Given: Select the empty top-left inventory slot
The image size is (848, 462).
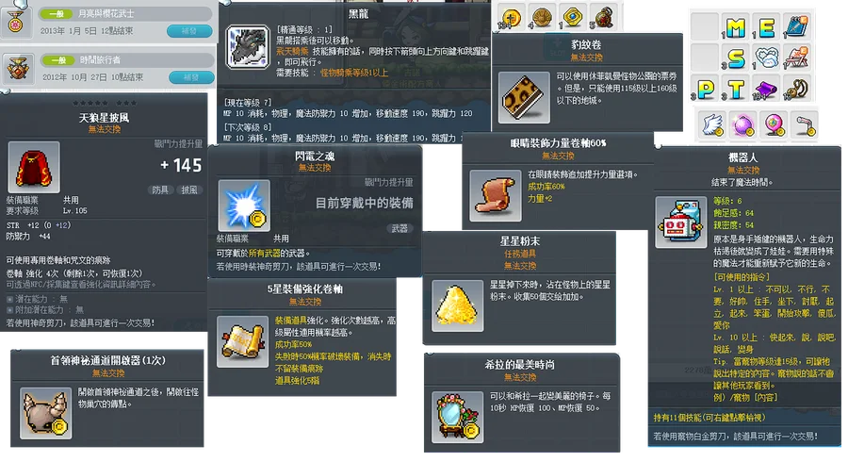Looking at the screenshot, I should (x=705, y=26).
